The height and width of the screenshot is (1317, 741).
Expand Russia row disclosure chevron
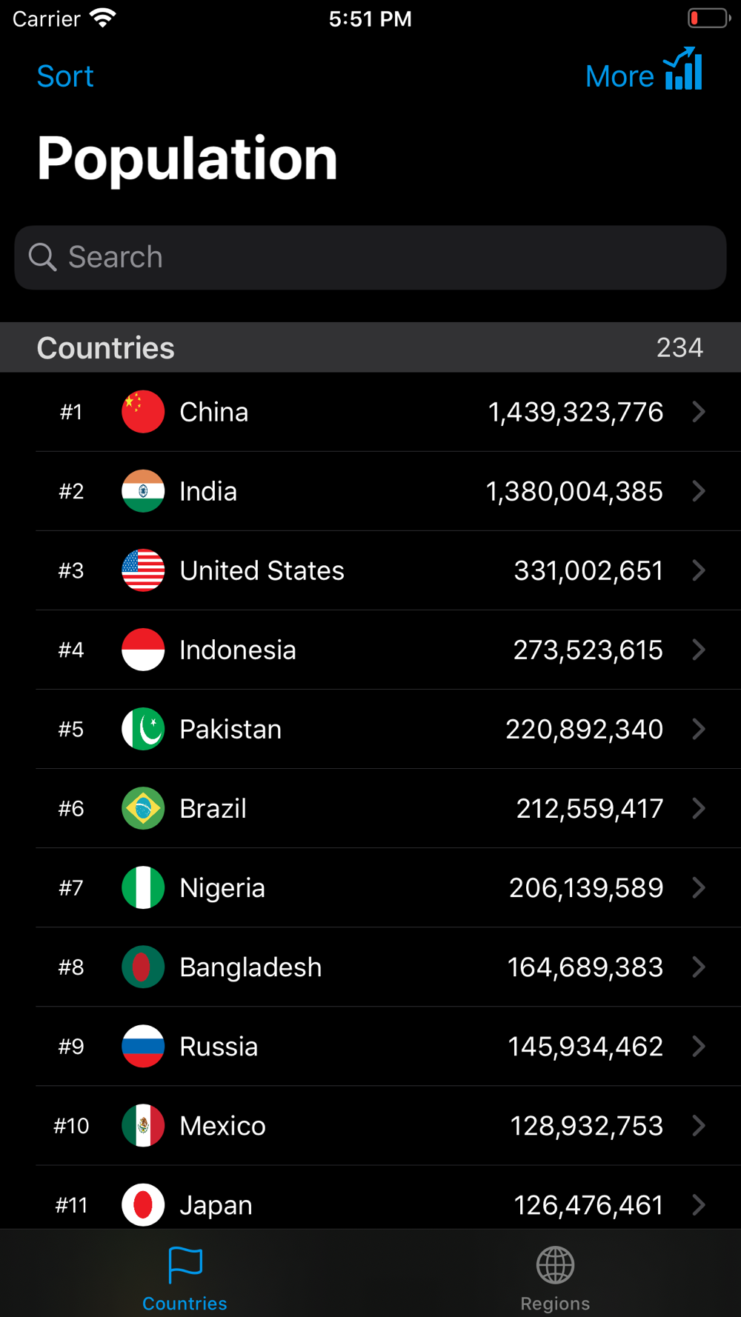699,1046
